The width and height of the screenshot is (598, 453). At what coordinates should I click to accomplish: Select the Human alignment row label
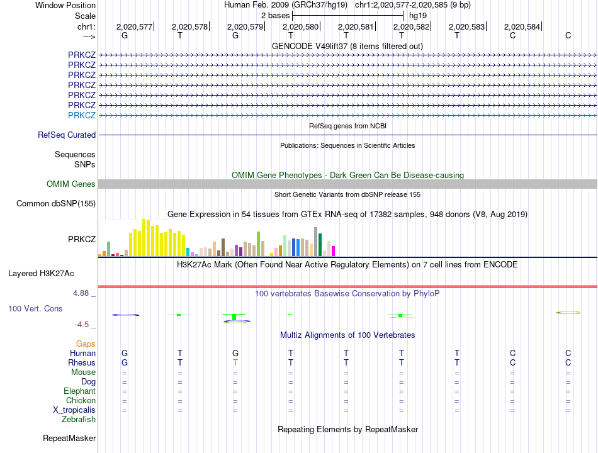82,354
